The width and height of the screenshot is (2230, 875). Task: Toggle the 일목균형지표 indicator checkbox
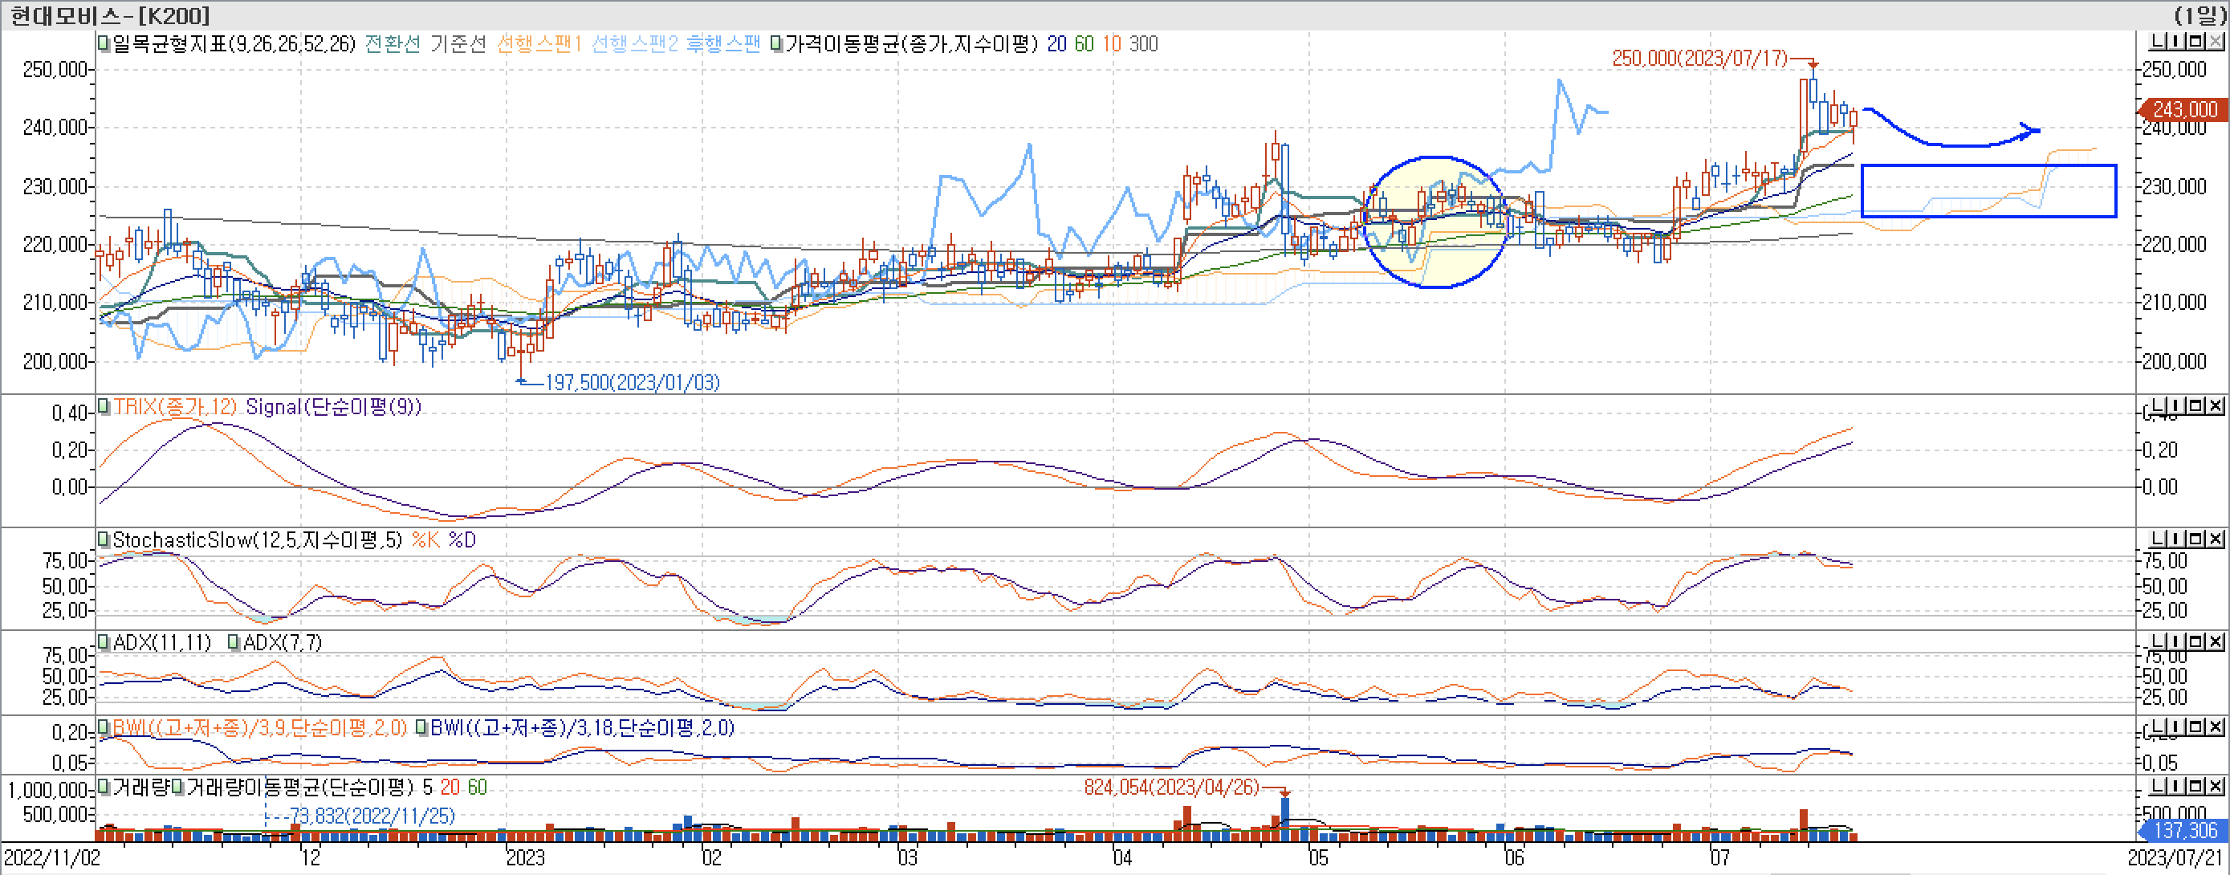click(104, 44)
